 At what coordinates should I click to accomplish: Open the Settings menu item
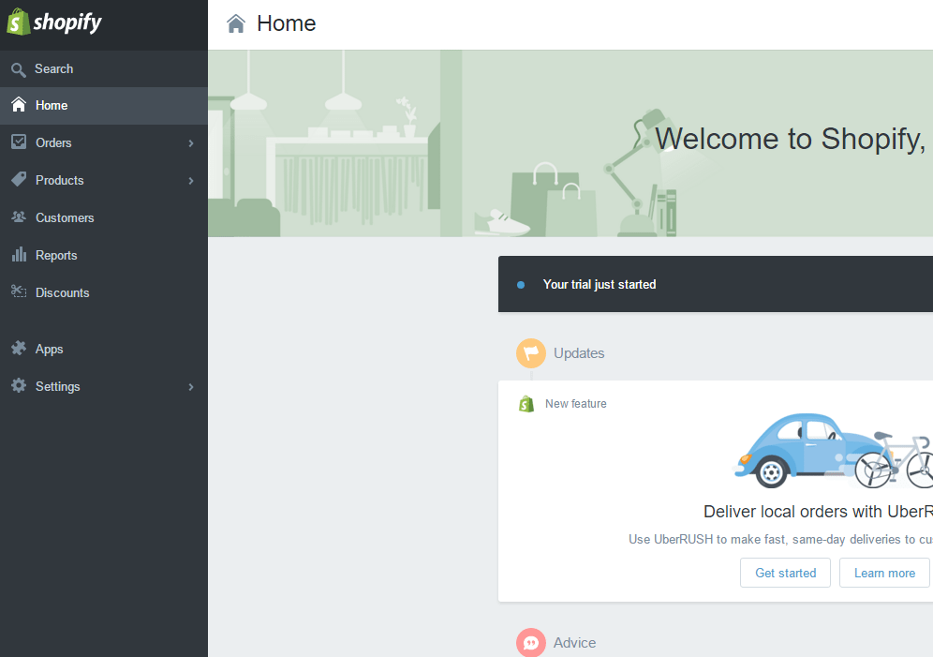click(104, 387)
